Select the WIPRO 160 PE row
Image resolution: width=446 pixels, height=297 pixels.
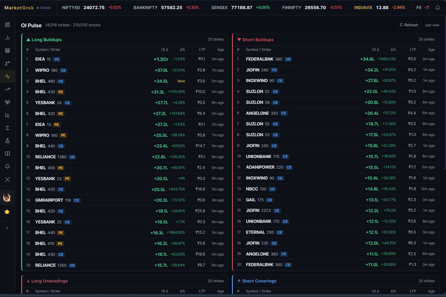[125, 135]
